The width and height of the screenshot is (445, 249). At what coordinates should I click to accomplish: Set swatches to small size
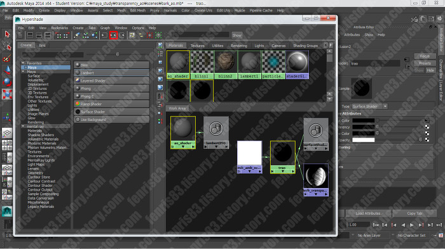160,62
